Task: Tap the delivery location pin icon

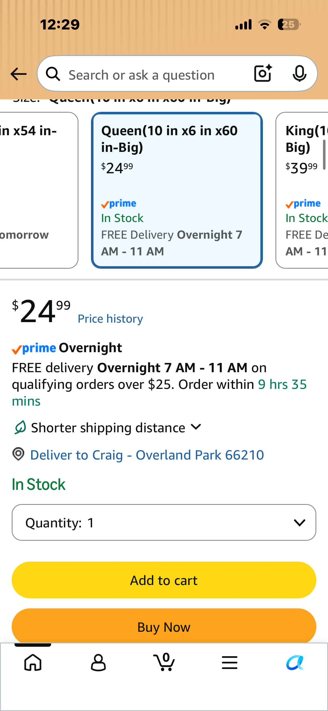Action: (18, 454)
